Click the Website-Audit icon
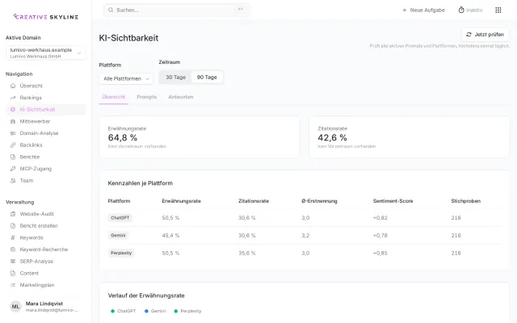This screenshot has height=323, width=517. click(x=13, y=214)
